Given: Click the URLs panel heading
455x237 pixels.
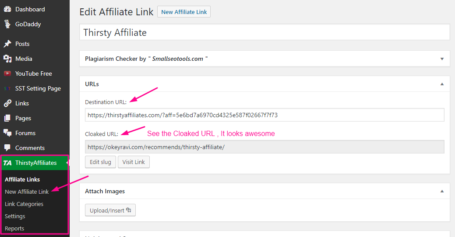Looking at the screenshot, I should 92,84.
